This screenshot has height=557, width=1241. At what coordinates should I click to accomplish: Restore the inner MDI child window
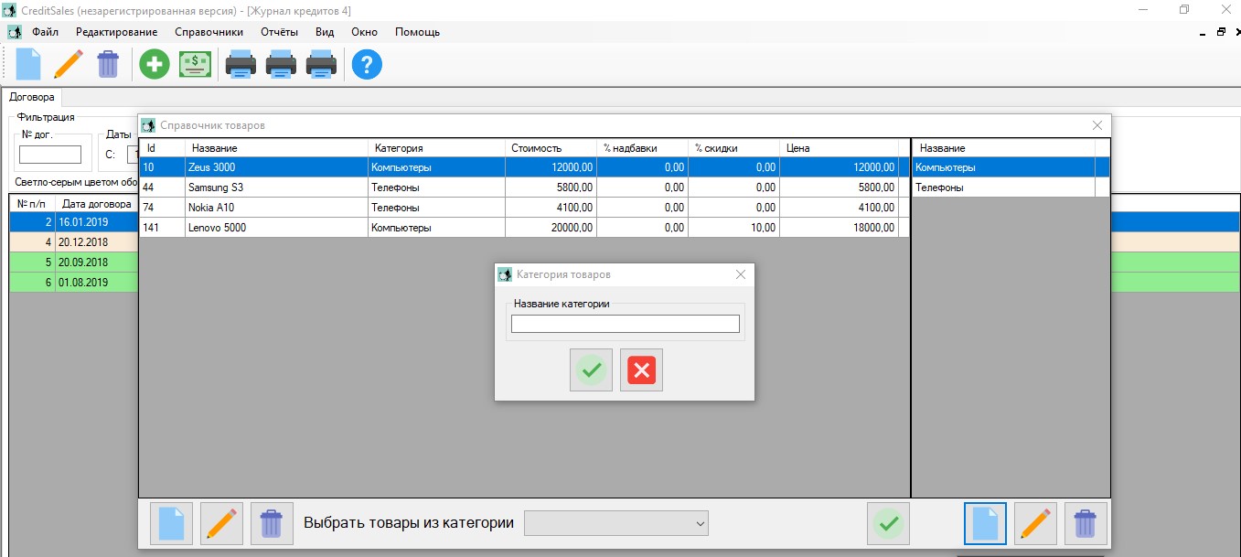[1220, 32]
